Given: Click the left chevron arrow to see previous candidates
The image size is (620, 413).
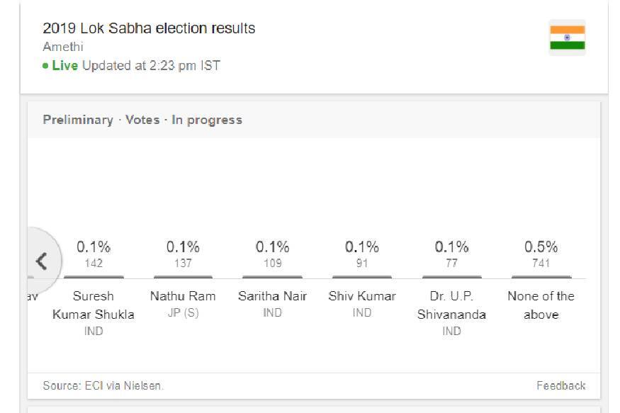Looking at the screenshot, I should 42,261.
